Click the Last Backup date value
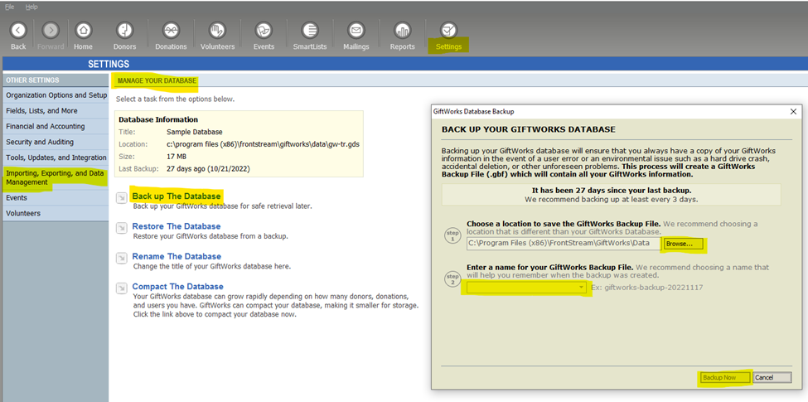This screenshot has height=402, width=808. click(x=209, y=169)
